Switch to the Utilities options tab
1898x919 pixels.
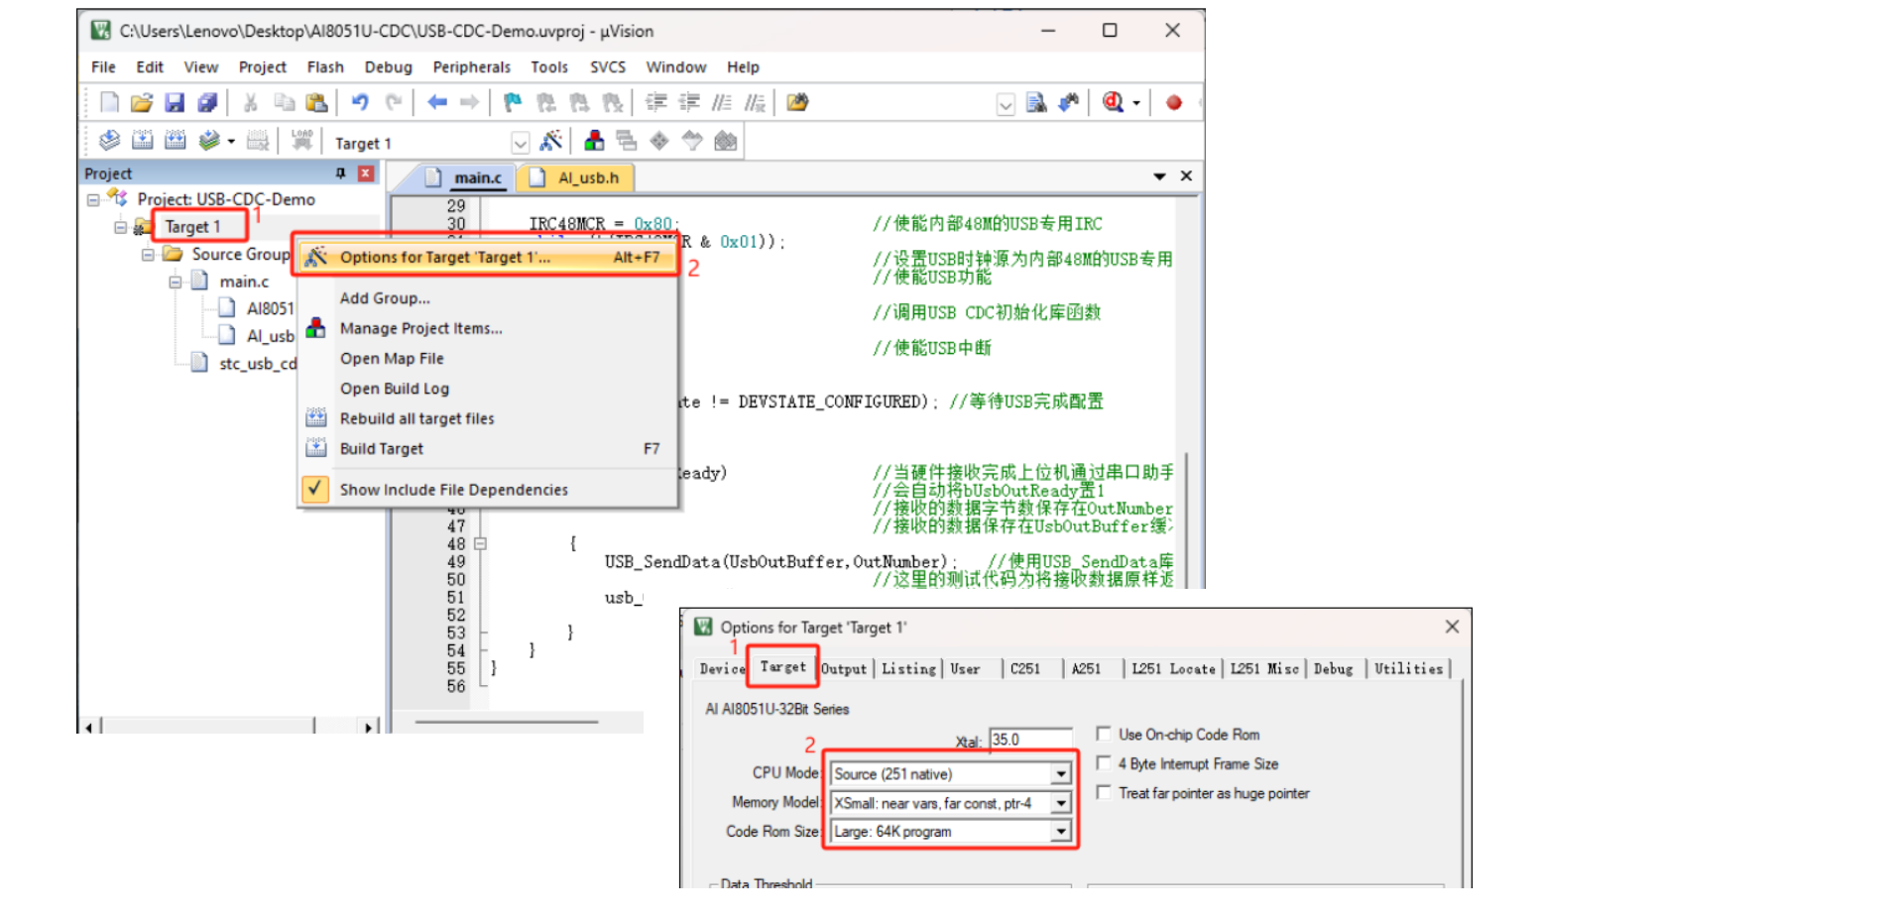point(1408,669)
